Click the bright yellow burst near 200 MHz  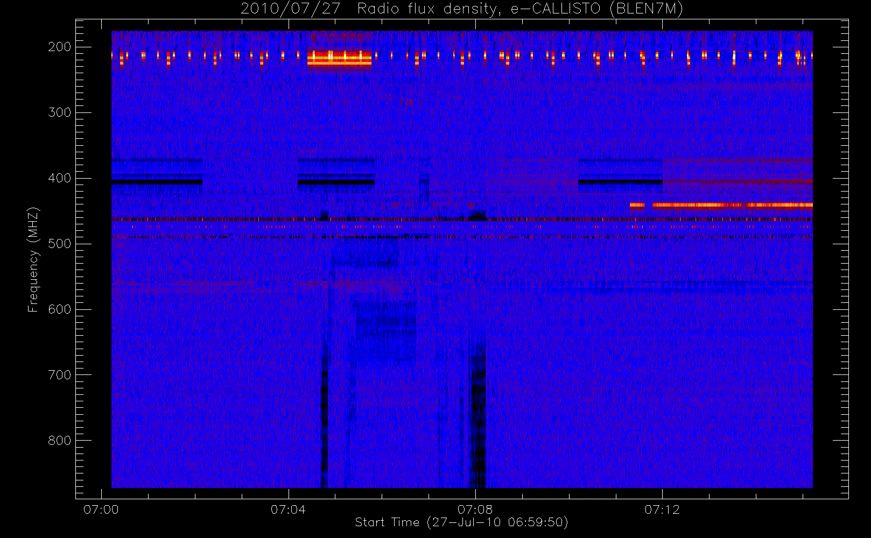339,58
